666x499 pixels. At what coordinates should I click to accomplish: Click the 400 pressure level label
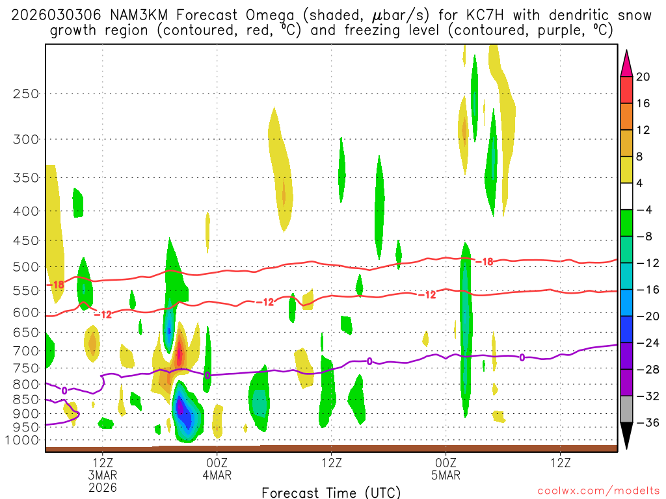click(26, 211)
